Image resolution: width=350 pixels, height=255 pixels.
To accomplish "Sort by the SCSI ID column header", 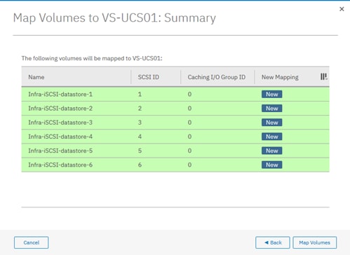I will tap(149, 77).
